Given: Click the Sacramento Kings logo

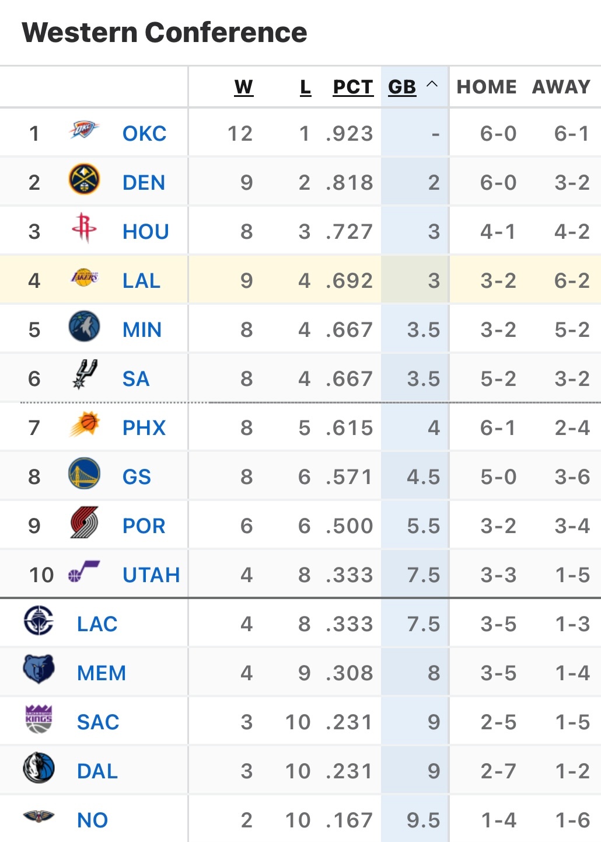Looking at the screenshot, I should (x=39, y=718).
